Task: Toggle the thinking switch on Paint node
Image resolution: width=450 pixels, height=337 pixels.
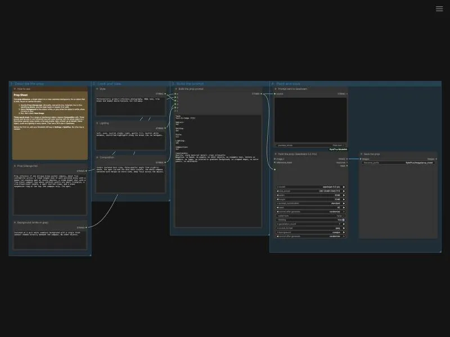Action: point(343,220)
